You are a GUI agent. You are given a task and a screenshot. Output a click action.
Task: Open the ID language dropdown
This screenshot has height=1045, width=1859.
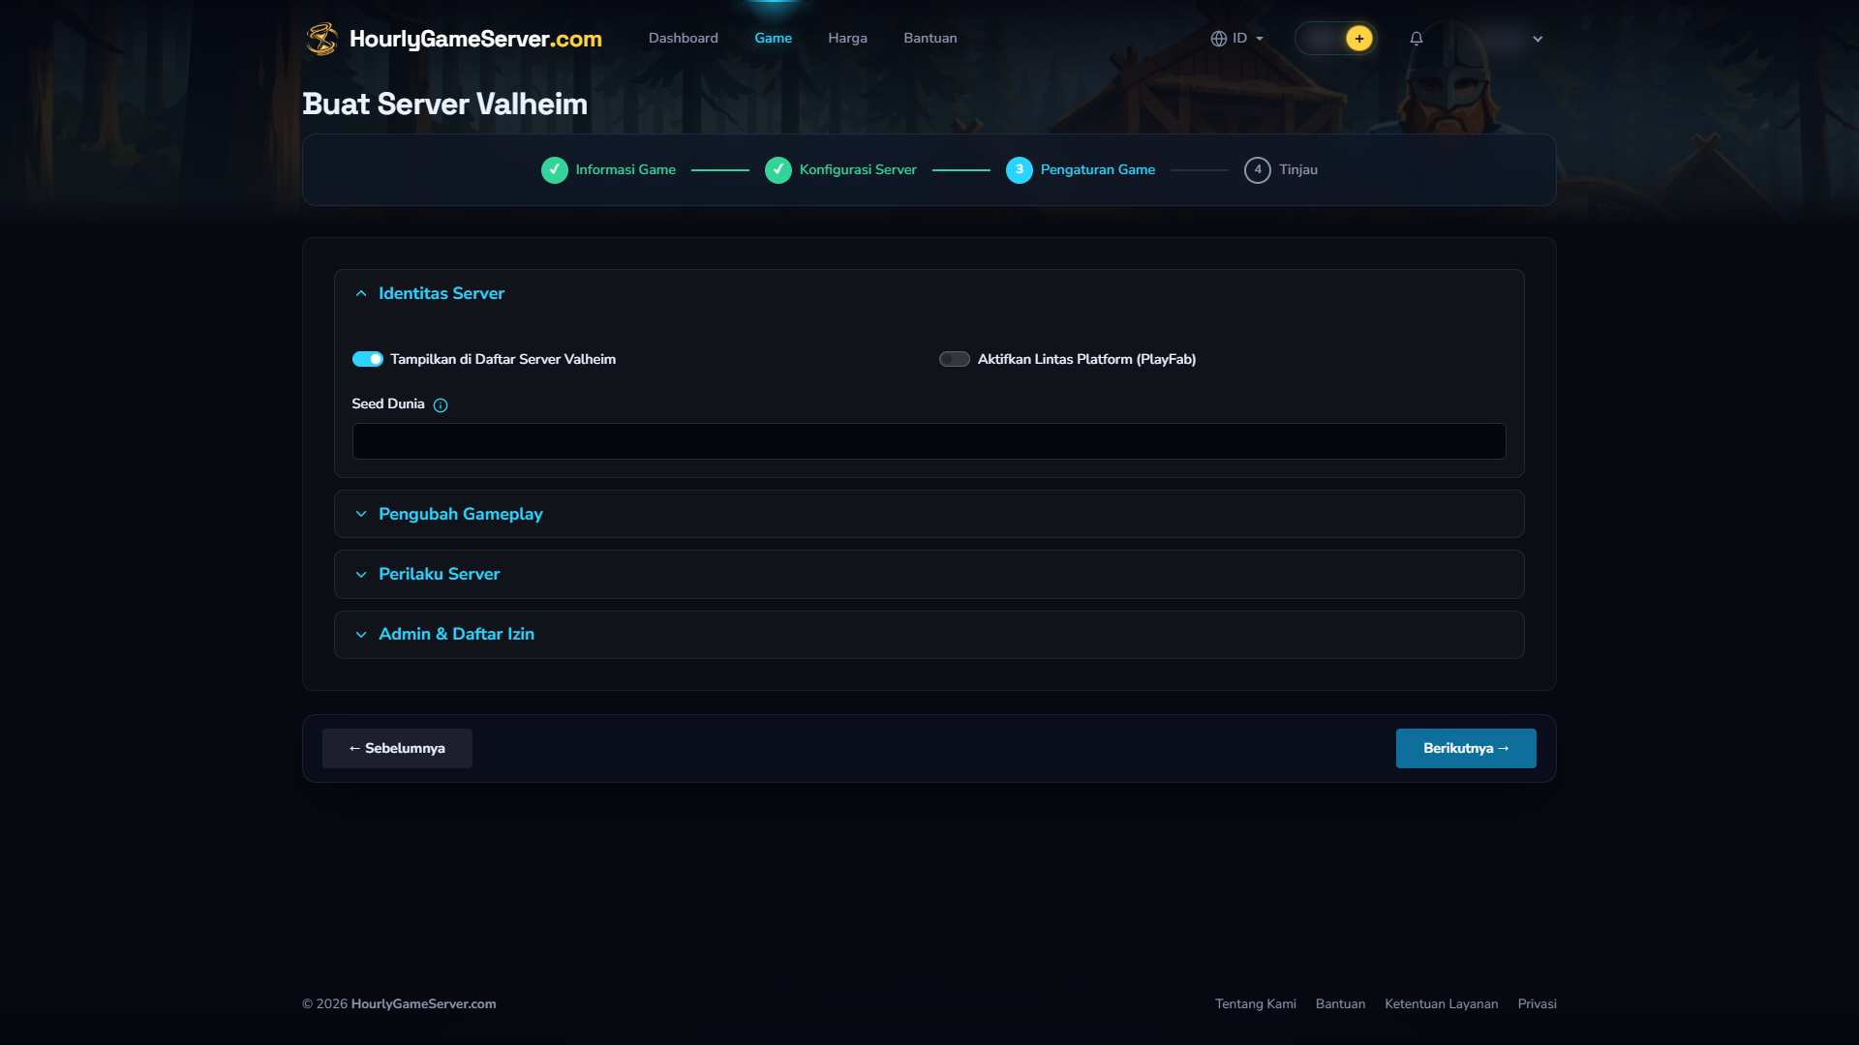pyautogui.click(x=1237, y=39)
